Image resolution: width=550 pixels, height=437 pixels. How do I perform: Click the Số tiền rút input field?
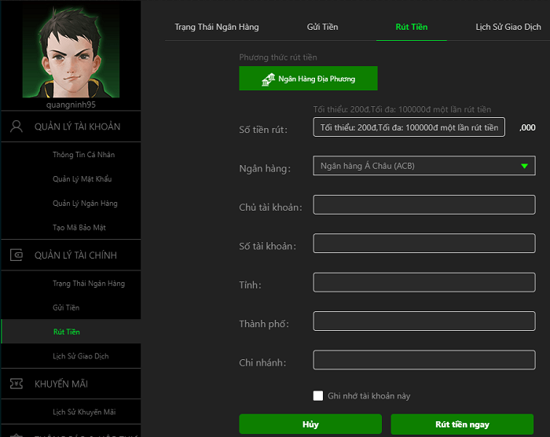(x=409, y=128)
